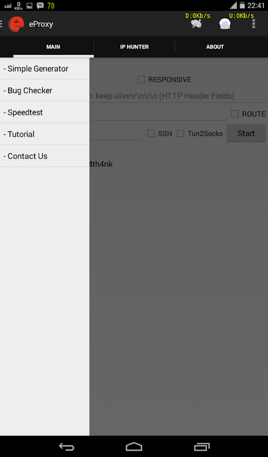Select the MAIN tab
The height and width of the screenshot is (457, 268).
(x=53, y=47)
